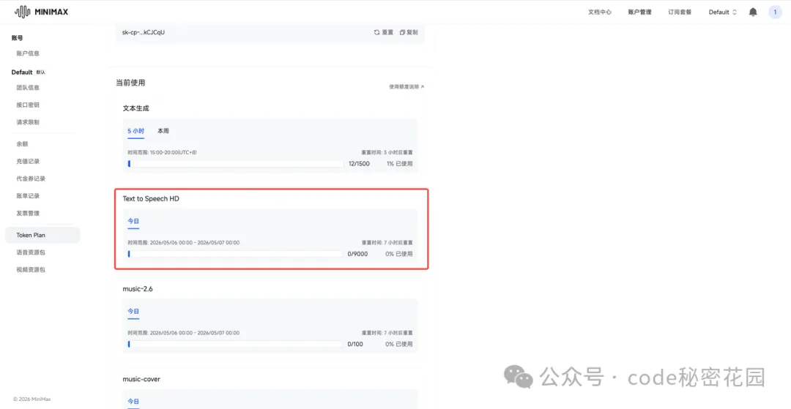This screenshot has width=791, height=409.
Task: Open 账户管理 in top navigation
Action: pyautogui.click(x=639, y=12)
